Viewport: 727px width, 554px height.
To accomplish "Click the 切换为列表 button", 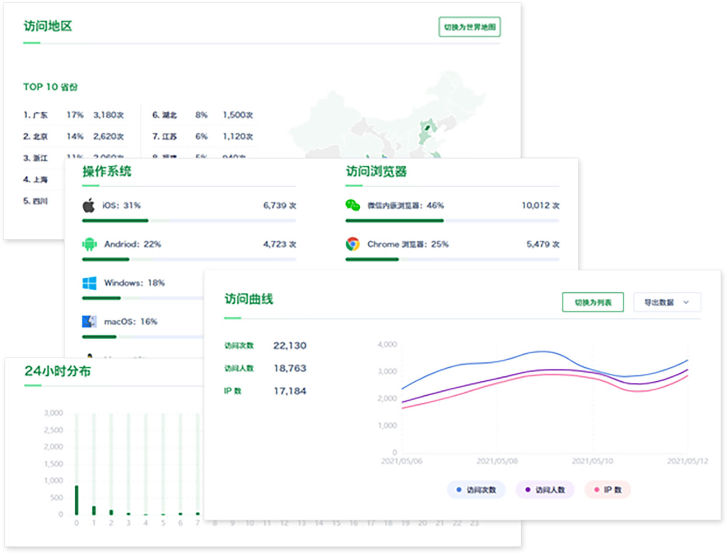I will tap(593, 302).
